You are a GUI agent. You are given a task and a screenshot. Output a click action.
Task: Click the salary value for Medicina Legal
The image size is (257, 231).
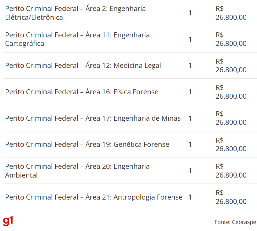click(231, 65)
